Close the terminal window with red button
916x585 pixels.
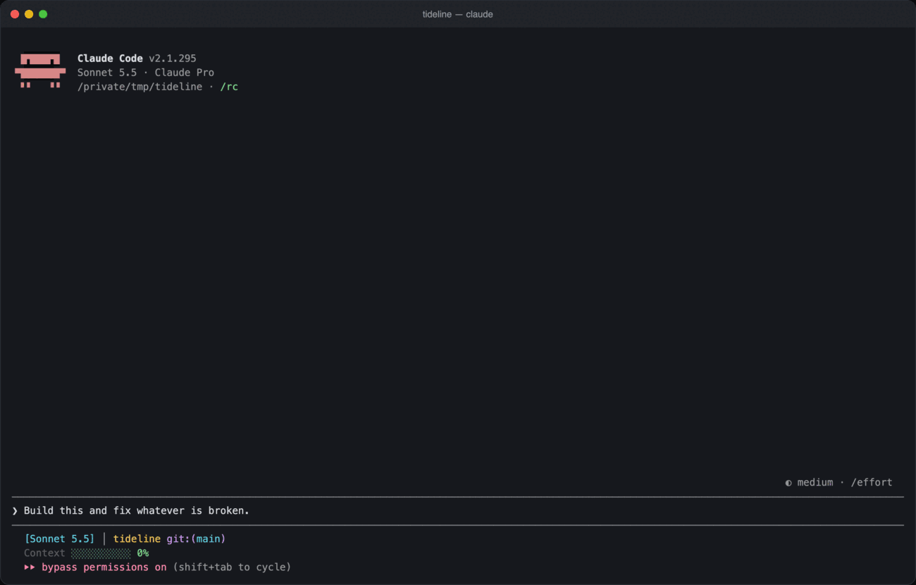tap(15, 14)
